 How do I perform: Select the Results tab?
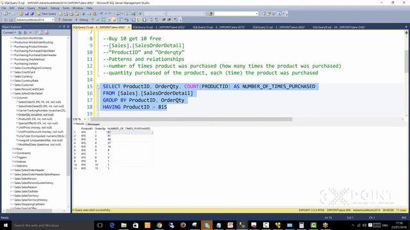coord(79,124)
